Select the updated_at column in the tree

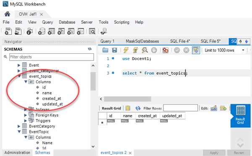[x=52, y=104]
